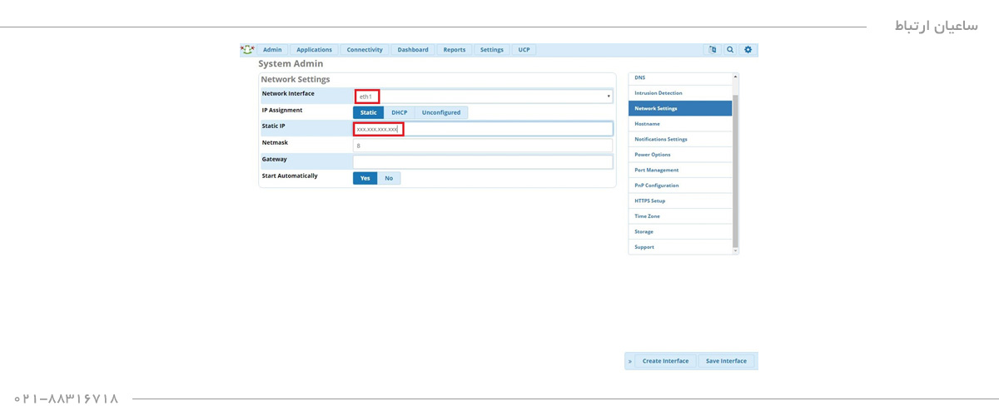Screen dimensions: 999x416
Task: Set Start Automatically to No
Action: (x=389, y=178)
